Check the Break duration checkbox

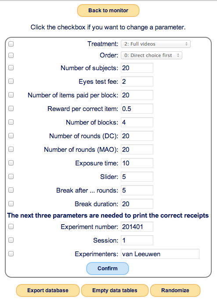(x=11, y=204)
